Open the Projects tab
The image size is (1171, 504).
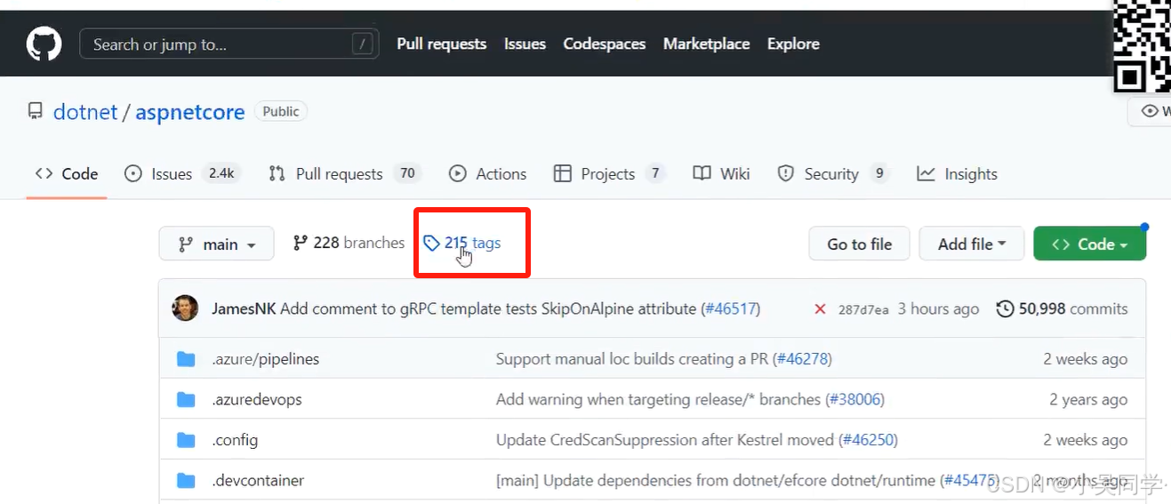(609, 174)
